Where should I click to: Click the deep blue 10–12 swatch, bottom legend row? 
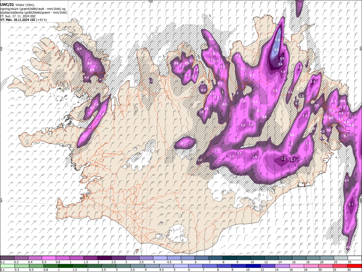[253, 266]
